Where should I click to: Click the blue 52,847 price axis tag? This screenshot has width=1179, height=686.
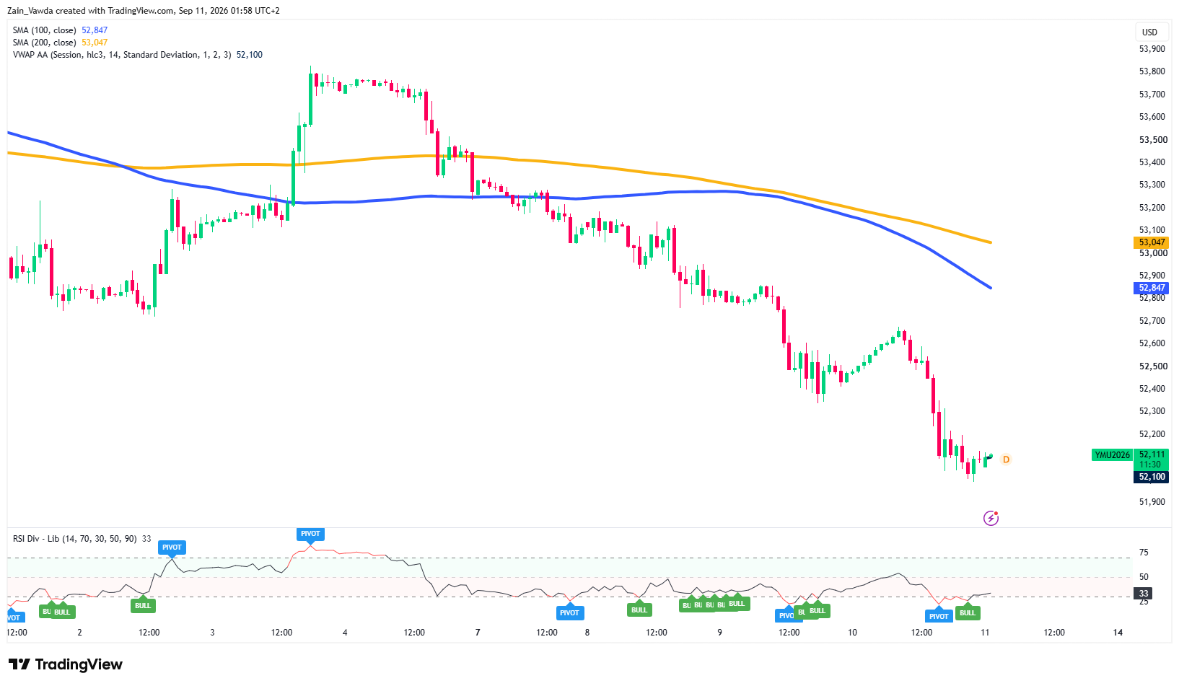tap(1152, 288)
